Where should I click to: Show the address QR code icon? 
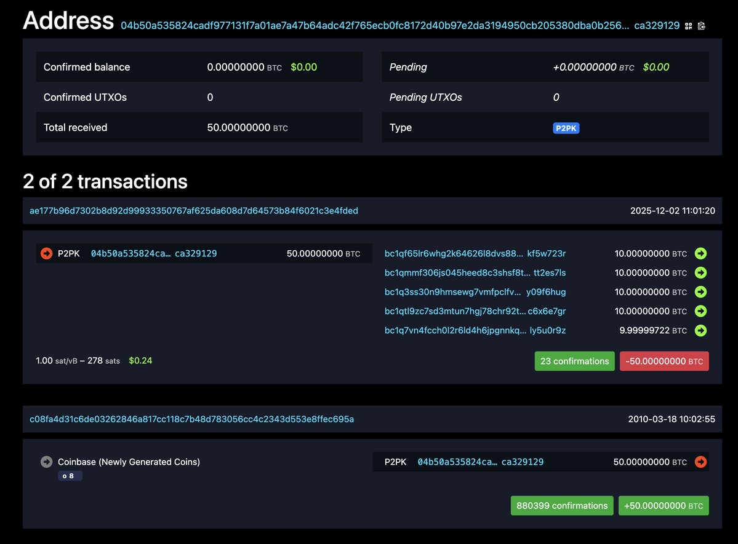(x=688, y=26)
